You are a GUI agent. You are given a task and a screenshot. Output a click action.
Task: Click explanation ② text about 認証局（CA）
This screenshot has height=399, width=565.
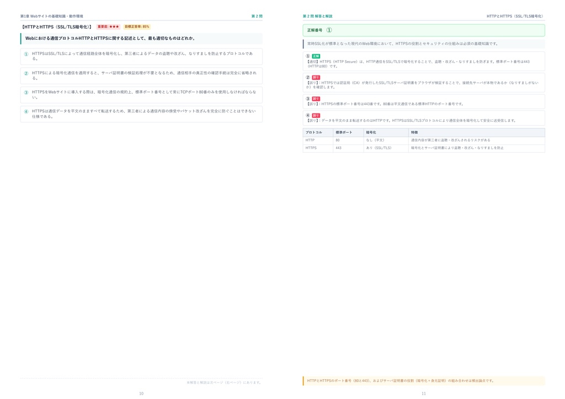pos(422,85)
